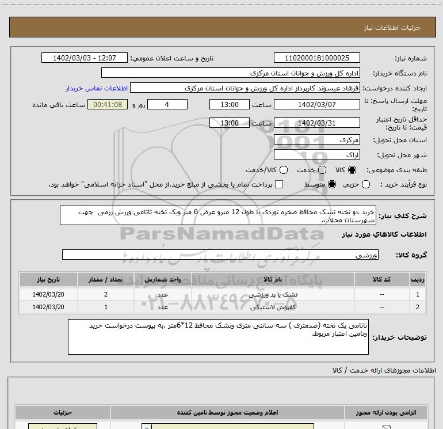The height and width of the screenshot is (429, 443).
Task: Click the announcement date field 1402/03/03 - 12:07
Action: [85, 58]
